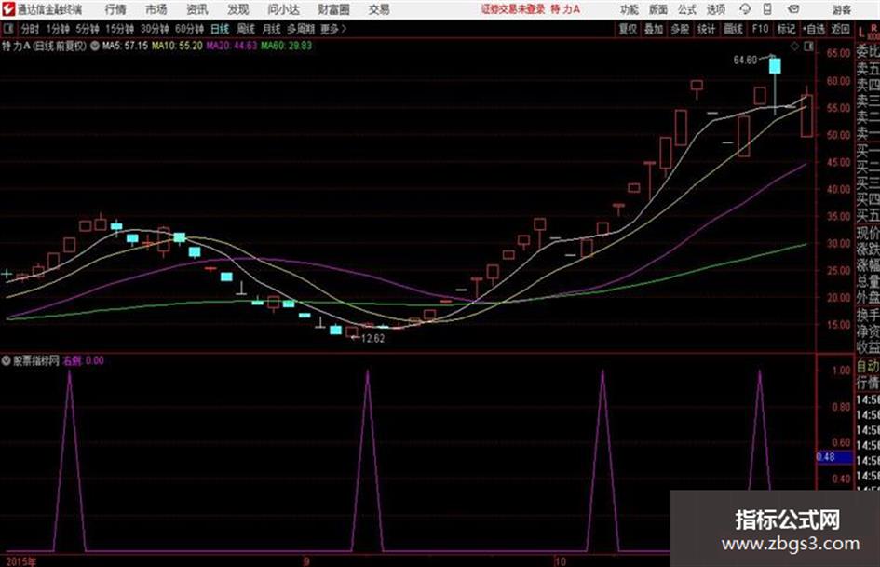
Task: Expand the 更多 periods list
Action: pyautogui.click(x=333, y=29)
